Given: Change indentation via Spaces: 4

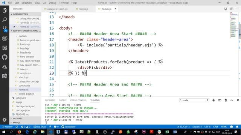Looking at the screenshot, I should click(x=197, y=127).
